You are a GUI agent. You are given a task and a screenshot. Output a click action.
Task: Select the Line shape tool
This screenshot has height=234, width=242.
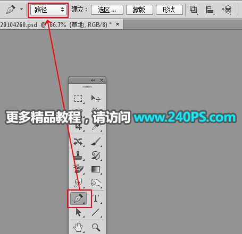[x=96, y=212]
